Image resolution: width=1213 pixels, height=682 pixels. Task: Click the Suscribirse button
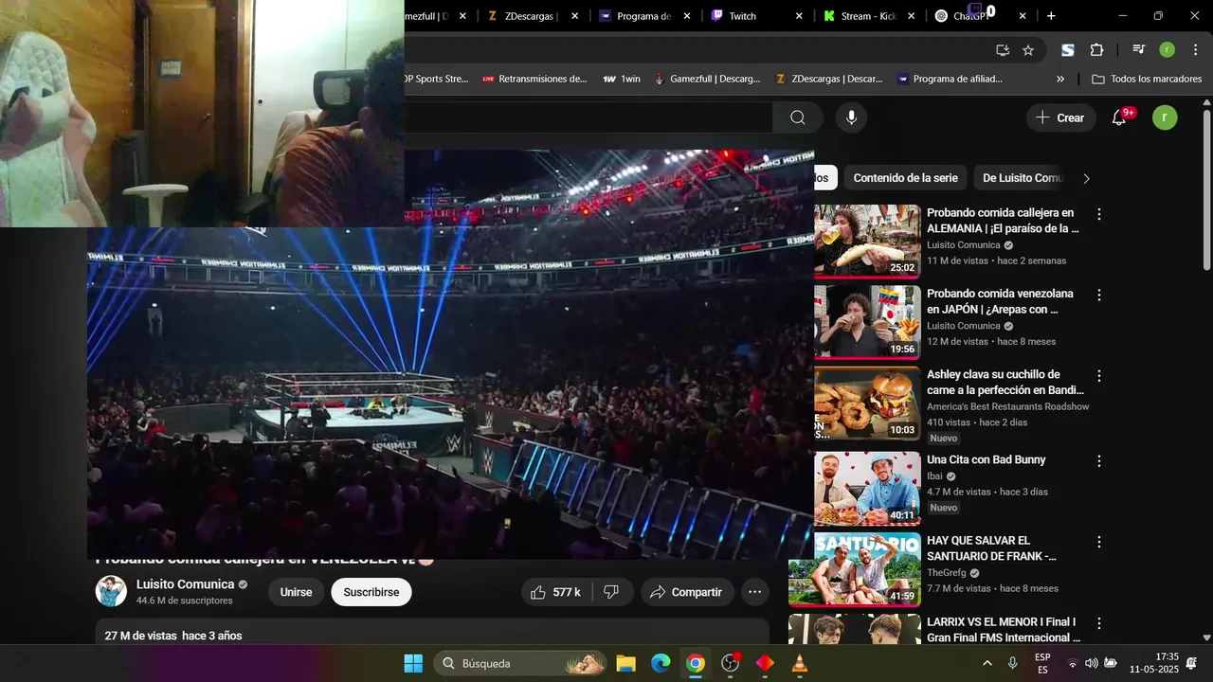pos(371,592)
